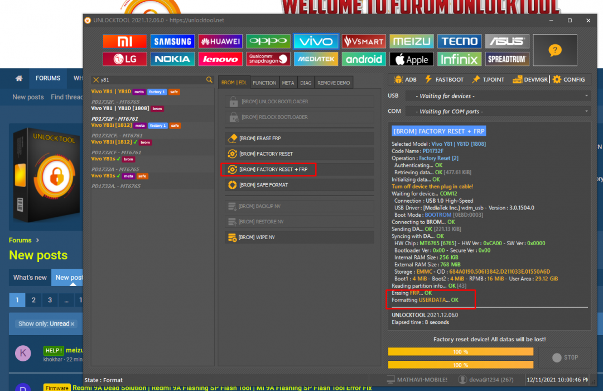
Task: Clear the y81 search with the X icon
Action: [96, 80]
